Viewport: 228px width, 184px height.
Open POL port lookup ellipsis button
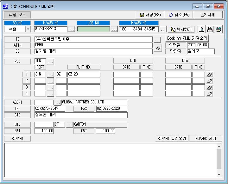tap(51, 61)
